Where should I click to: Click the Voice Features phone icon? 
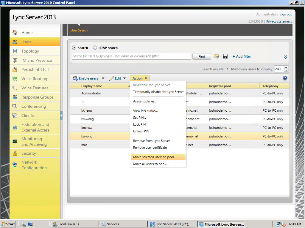pyautogui.click(x=15, y=88)
